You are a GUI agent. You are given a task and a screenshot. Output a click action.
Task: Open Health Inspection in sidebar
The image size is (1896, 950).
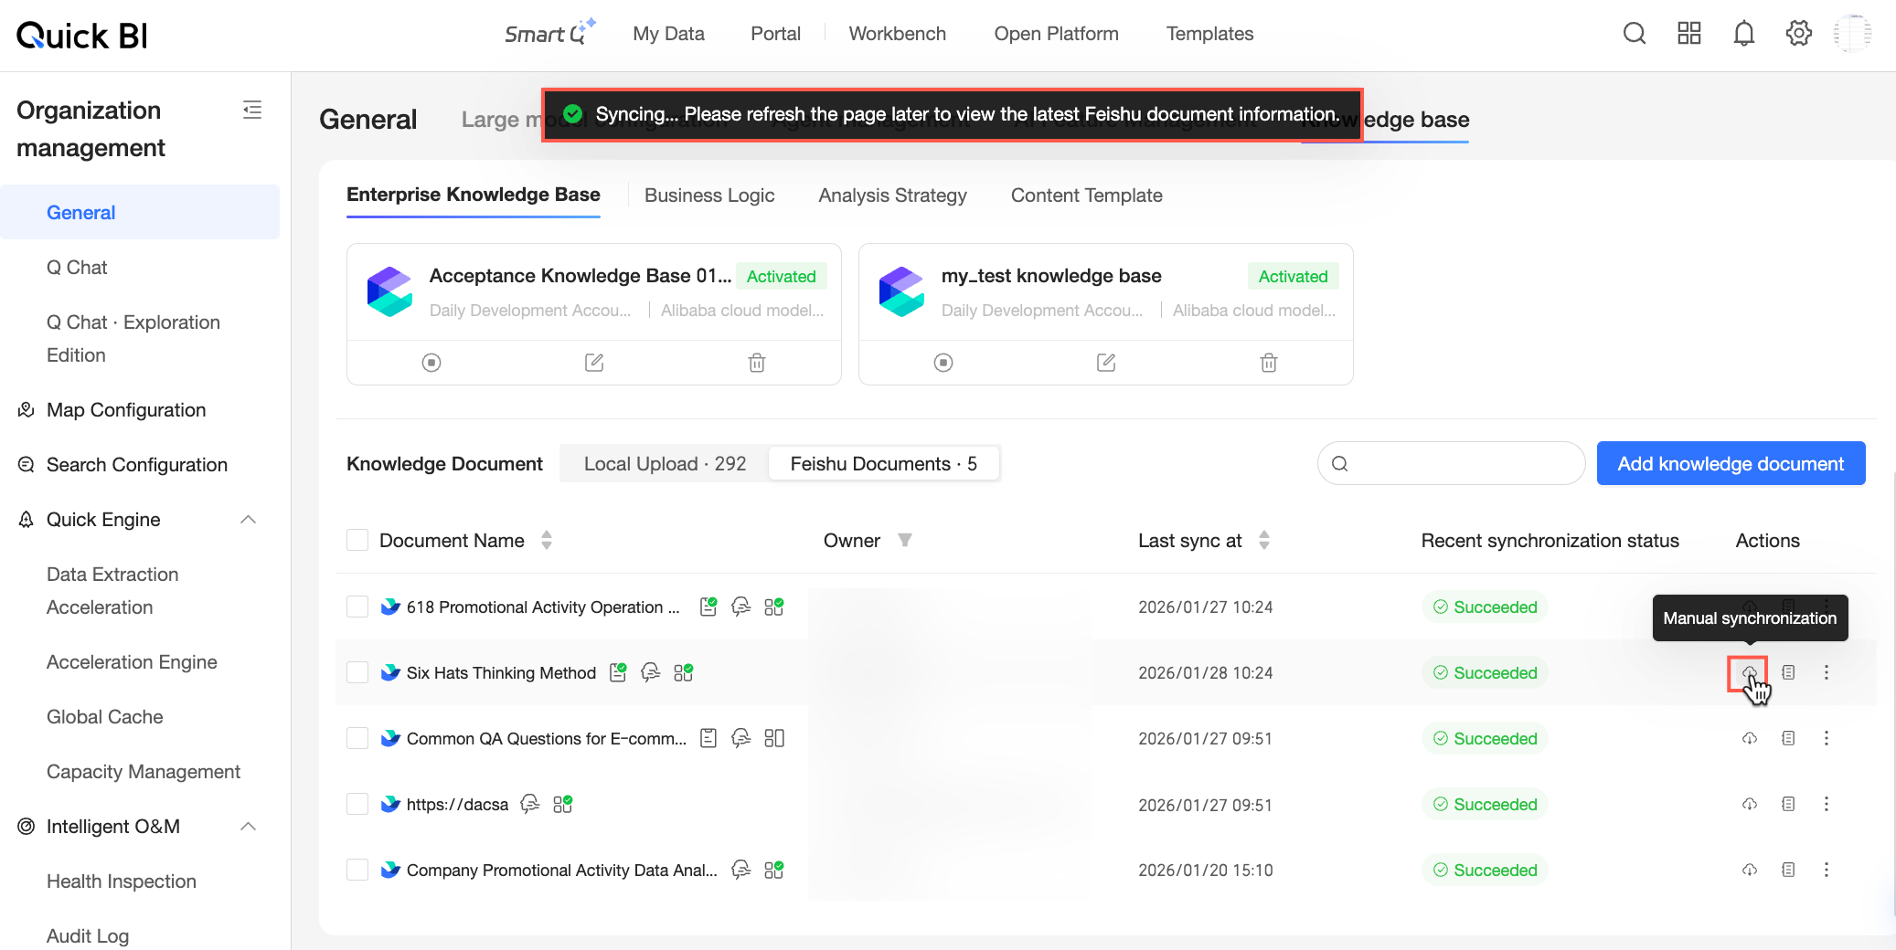pos(122,881)
